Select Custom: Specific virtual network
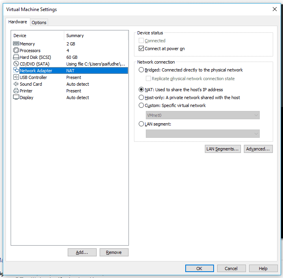 click(141, 105)
